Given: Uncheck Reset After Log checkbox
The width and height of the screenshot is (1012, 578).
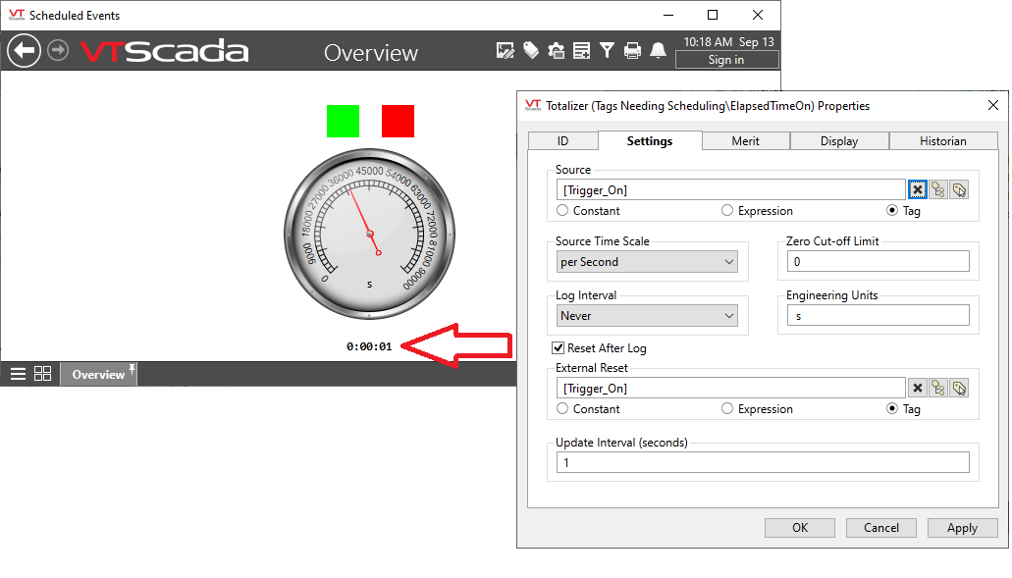Looking at the screenshot, I should pos(559,348).
